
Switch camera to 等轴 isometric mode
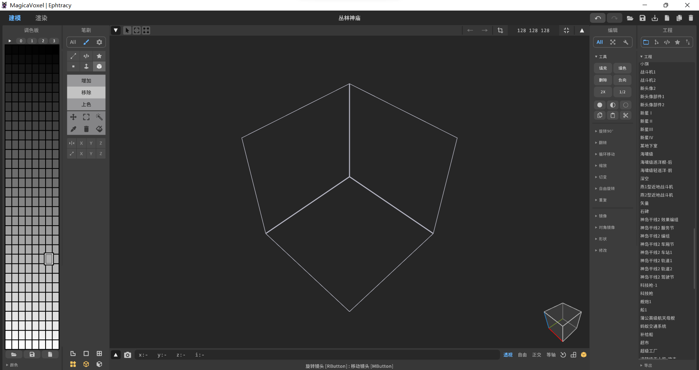click(x=551, y=355)
